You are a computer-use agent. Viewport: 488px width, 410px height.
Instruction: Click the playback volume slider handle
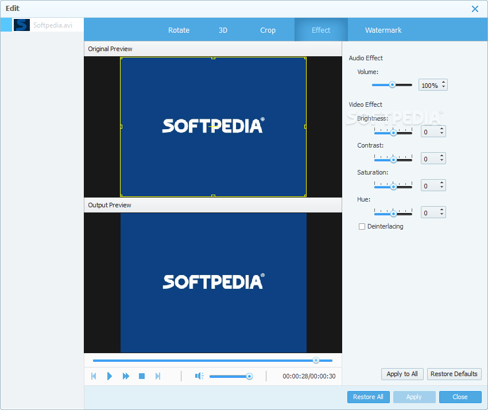tap(249, 376)
